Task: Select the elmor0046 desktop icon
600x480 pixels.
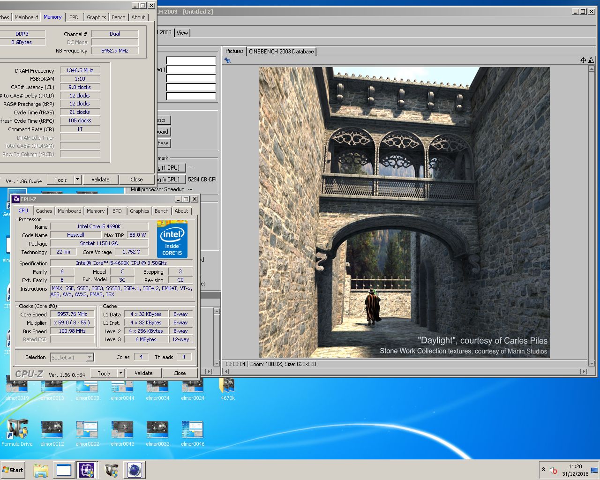Action: [x=193, y=433]
